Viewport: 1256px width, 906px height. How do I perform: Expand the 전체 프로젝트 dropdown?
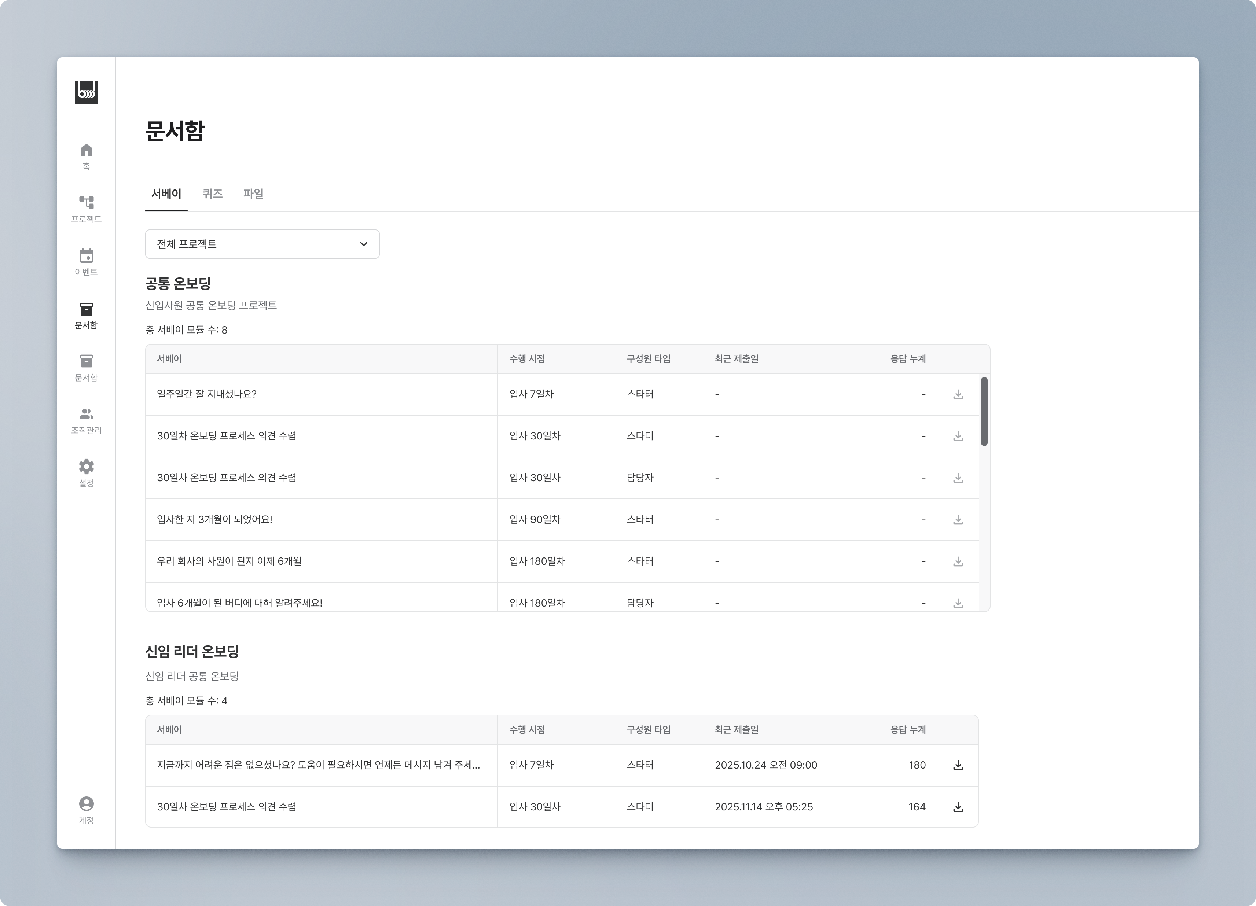pyautogui.click(x=262, y=244)
